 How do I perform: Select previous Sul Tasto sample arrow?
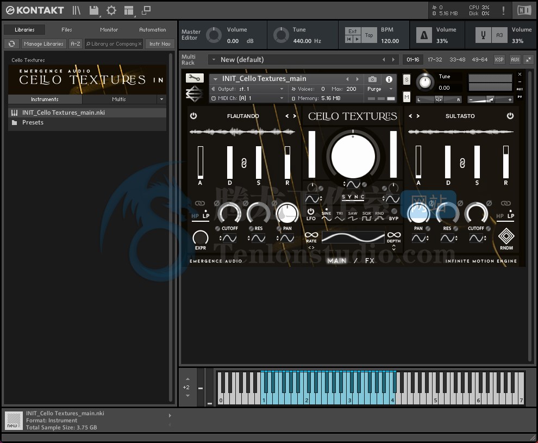point(410,116)
